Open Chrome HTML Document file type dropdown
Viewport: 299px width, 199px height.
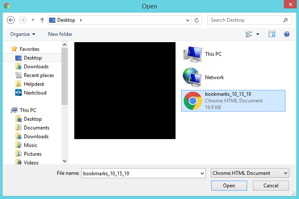click(x=250, y=173)
